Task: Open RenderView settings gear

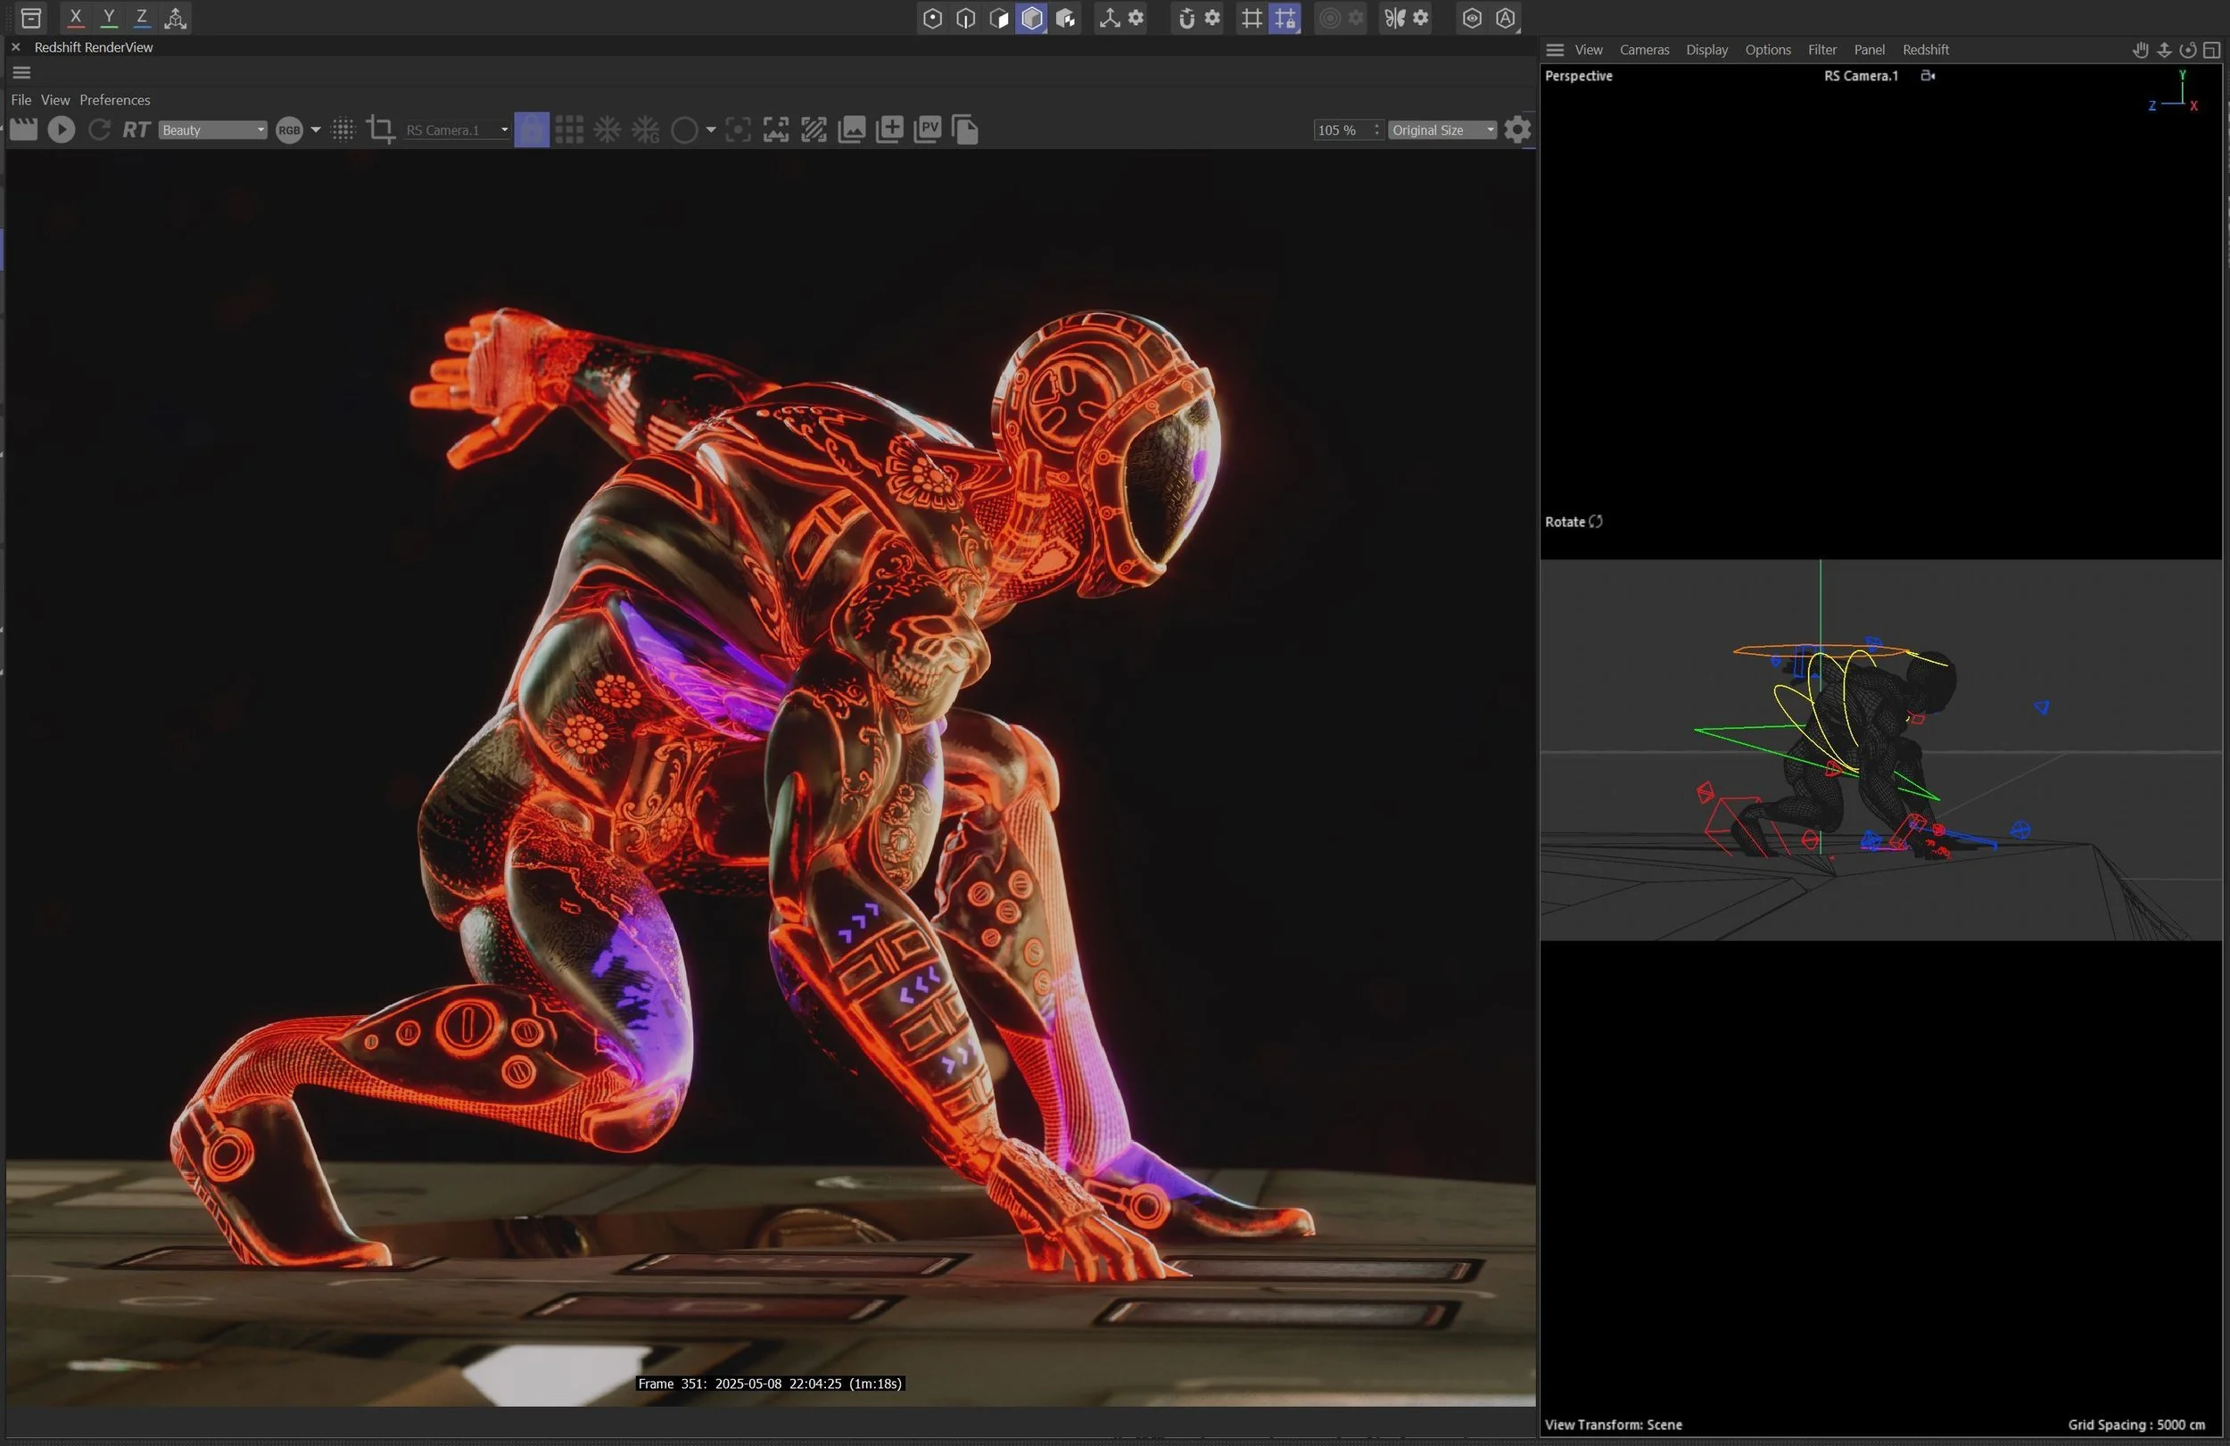Action: (1517, 129)
